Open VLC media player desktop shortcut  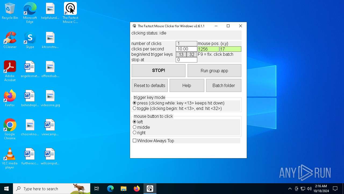[10, 158]
